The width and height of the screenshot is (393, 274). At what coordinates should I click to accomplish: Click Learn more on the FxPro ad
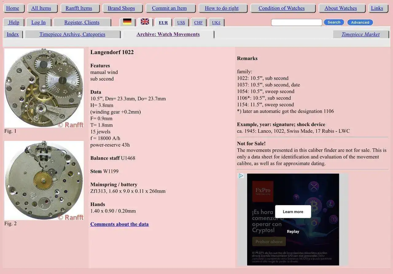coord(293,212)
